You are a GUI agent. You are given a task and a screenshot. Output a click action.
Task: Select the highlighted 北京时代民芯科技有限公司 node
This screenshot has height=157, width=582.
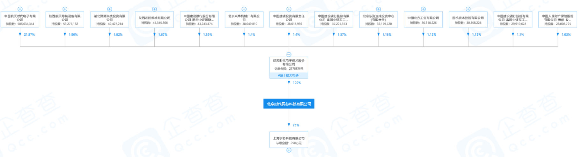pos(289,104)
